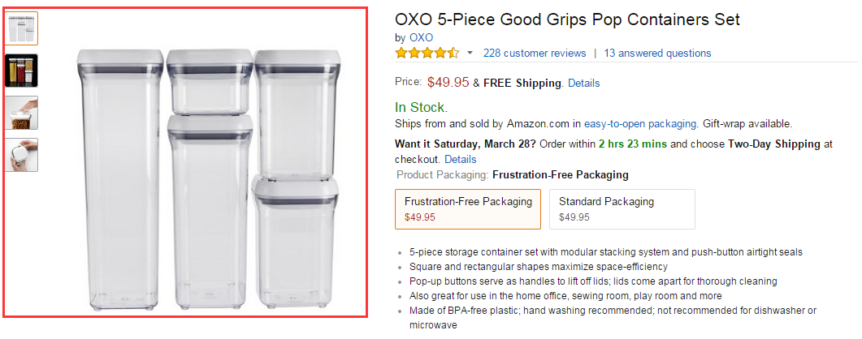Click the product title OXO 5-Piece Pop Containers
The width and height of the screenshot is (862, 339).
[567, 19]
